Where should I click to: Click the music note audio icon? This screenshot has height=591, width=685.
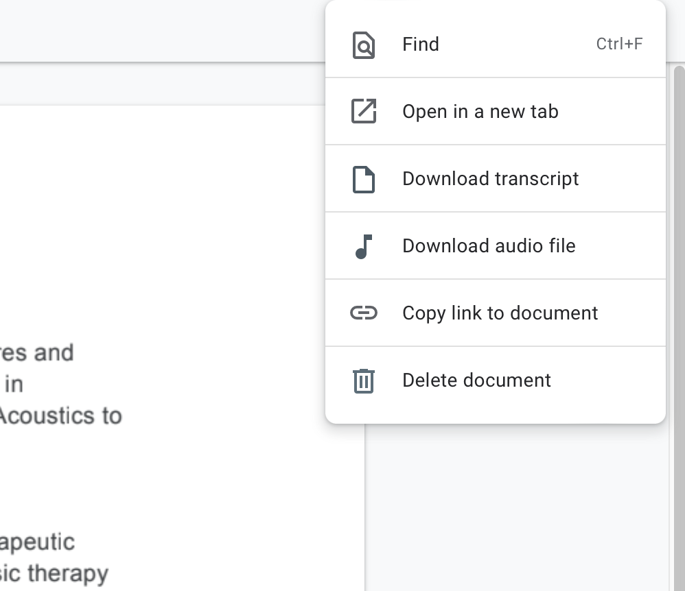(x=364, y=247)
